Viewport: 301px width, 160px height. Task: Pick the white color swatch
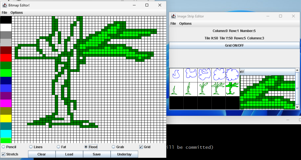tap(6, 27)
